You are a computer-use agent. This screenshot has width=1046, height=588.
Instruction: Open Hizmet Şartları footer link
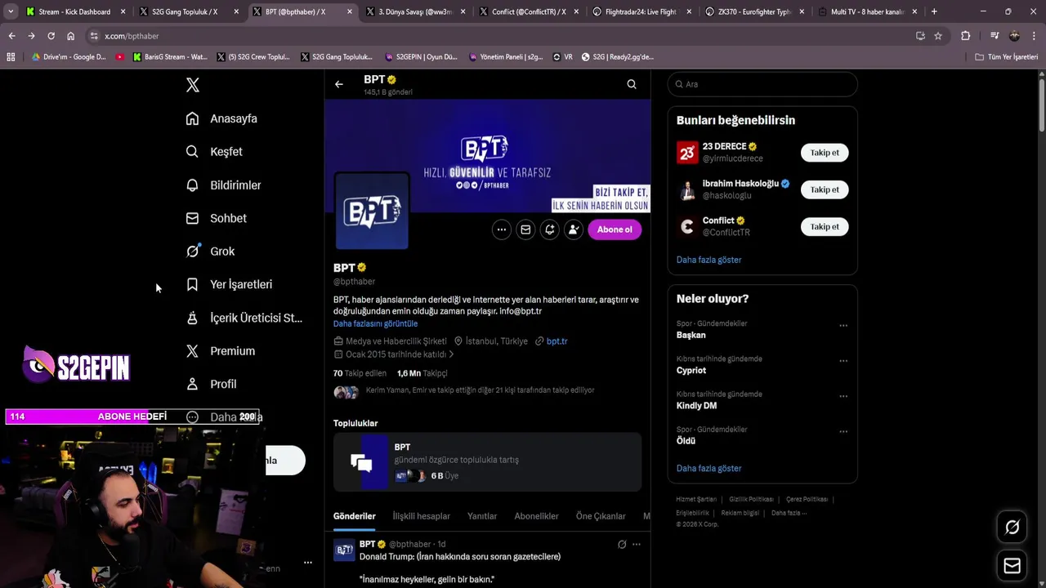[696, 499]
